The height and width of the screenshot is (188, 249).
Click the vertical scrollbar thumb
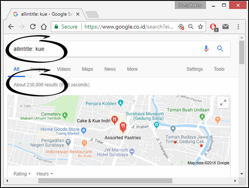242,52
